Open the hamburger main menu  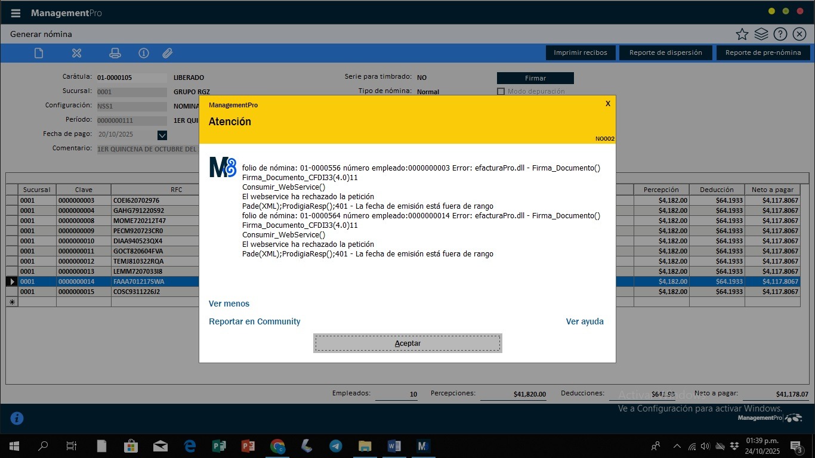[x=16, y=13]
